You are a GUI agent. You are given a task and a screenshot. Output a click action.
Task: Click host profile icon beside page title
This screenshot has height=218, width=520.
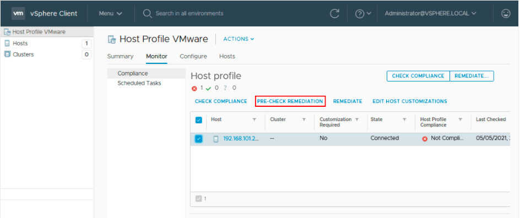click(x=112, y=40)
